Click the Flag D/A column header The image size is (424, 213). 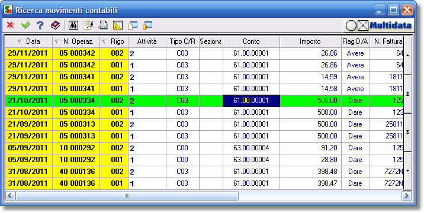(x=355, y=41)
